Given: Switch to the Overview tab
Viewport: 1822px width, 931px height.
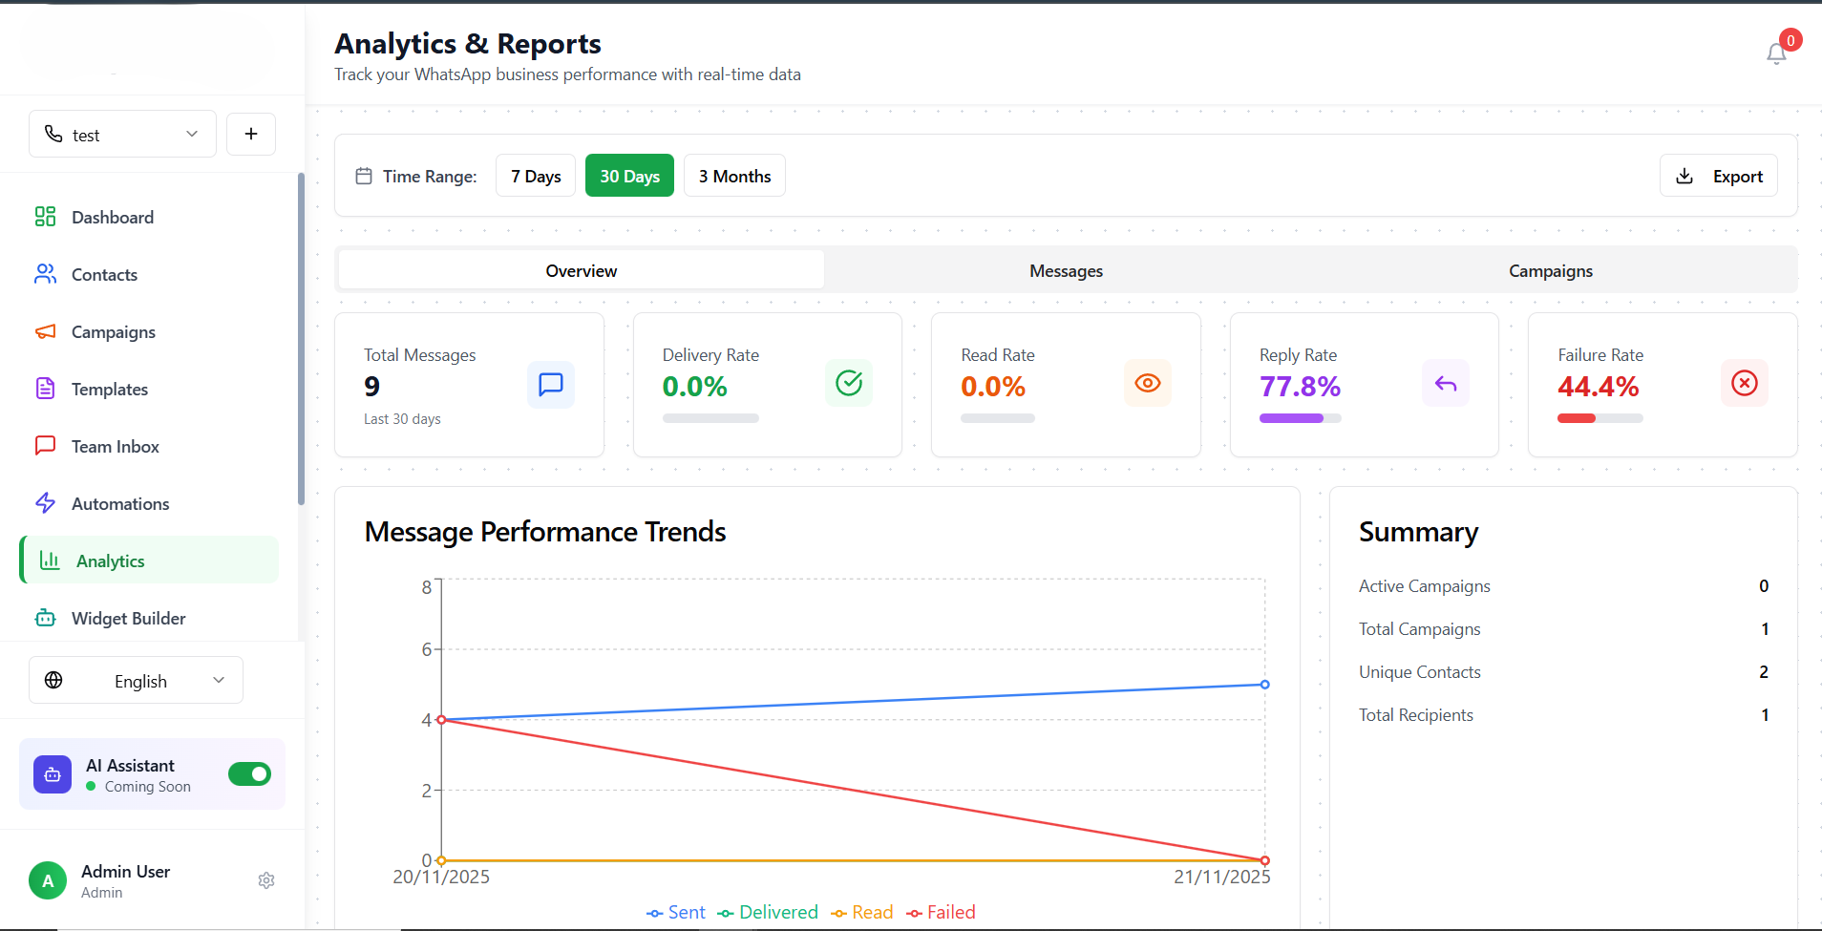Looking at the screenshot, I should (582, 270).
